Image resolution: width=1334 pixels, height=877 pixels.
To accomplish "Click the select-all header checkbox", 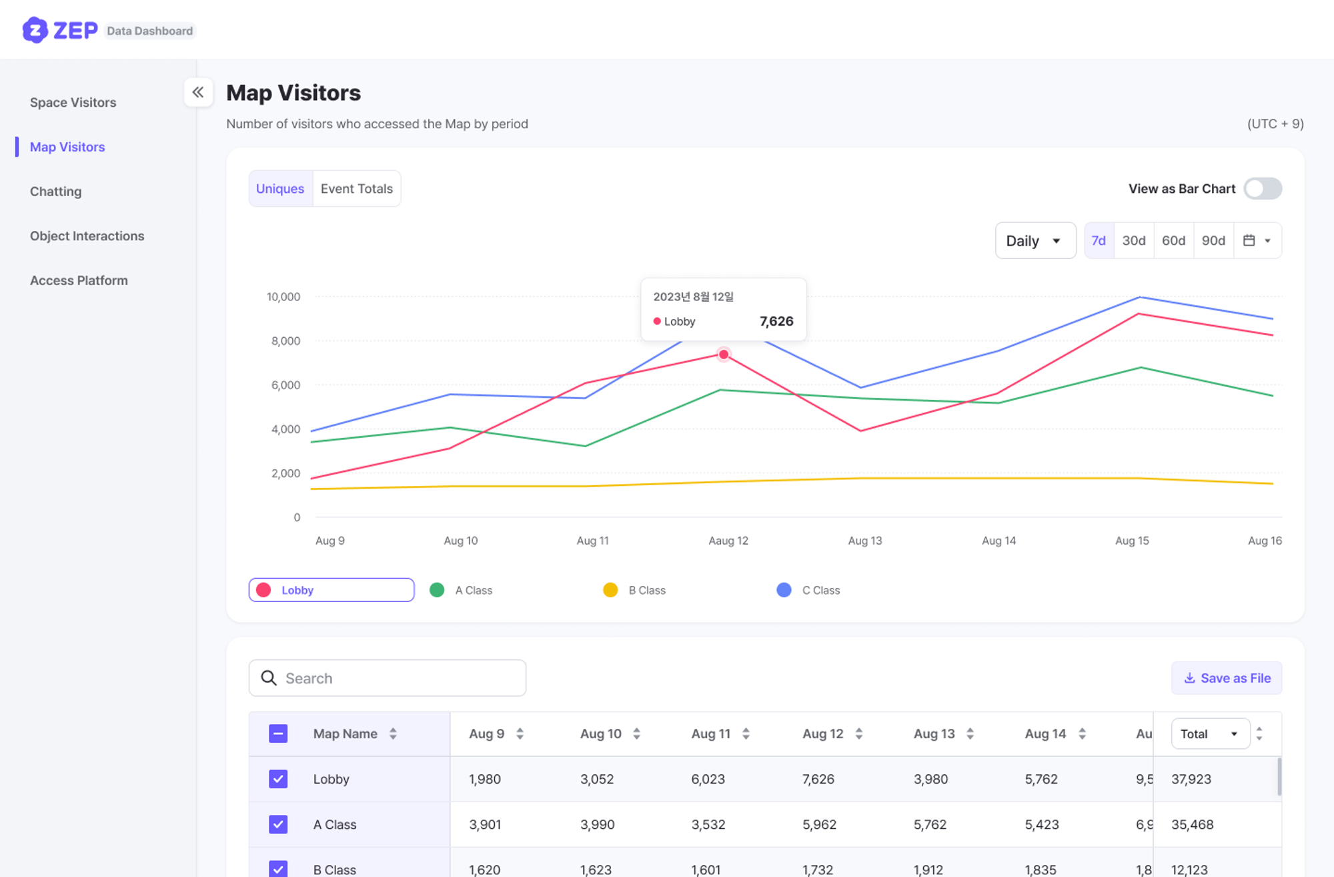I will pos(278,734).
